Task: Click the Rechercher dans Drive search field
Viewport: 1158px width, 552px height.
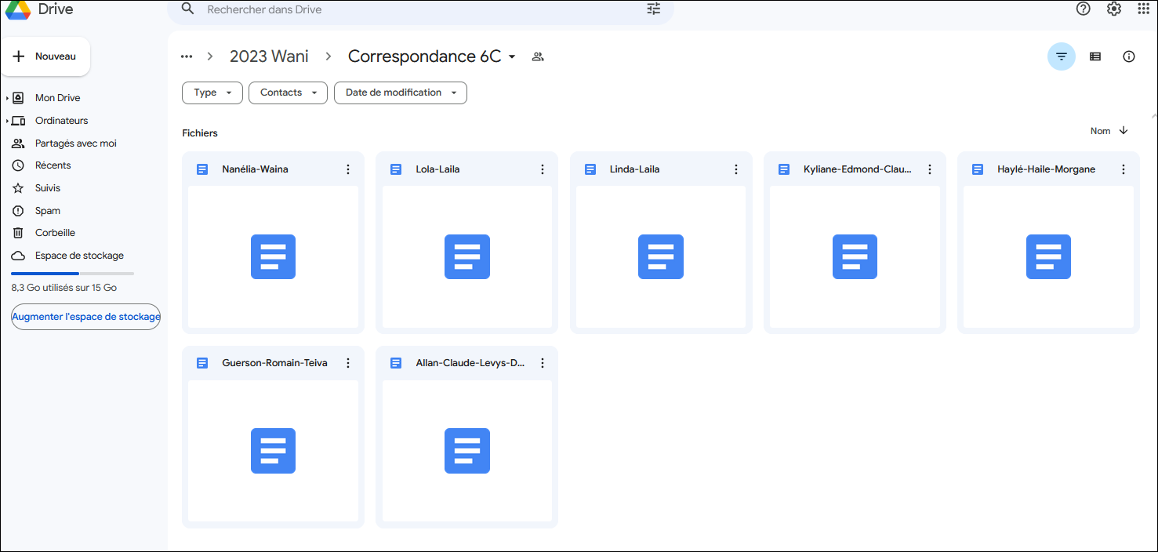Action: click(416, 9)
